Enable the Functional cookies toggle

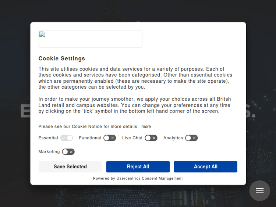click(x=110, y=138)
